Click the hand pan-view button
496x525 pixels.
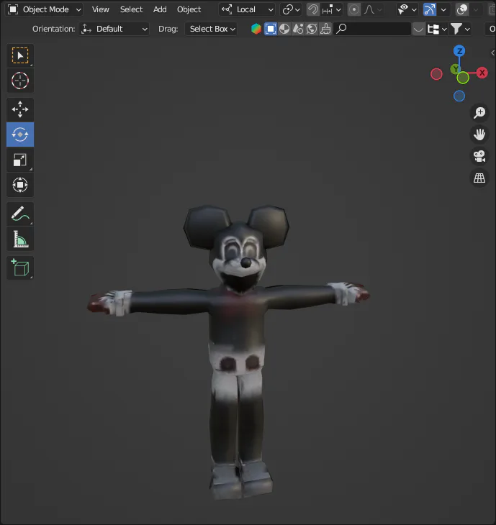tap(479, 134)
